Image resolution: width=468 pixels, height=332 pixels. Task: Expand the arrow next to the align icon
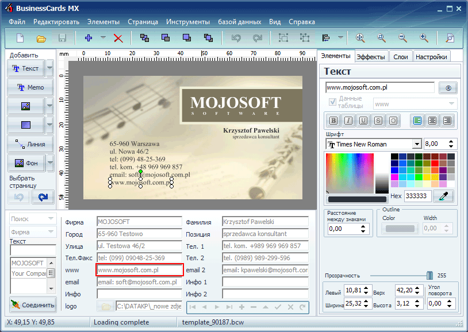coord(340,38)
